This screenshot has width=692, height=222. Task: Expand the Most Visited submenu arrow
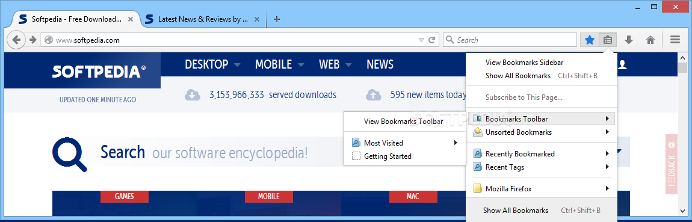pos(456,143)
